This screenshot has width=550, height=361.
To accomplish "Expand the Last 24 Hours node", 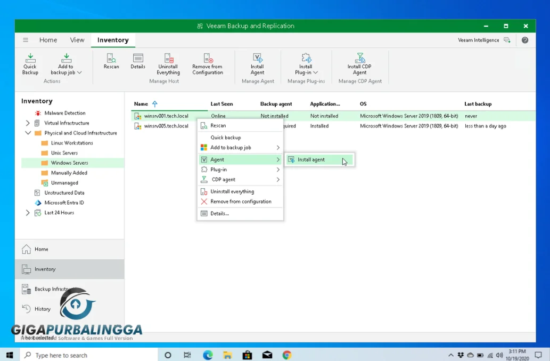I will [x=28, y=212].
